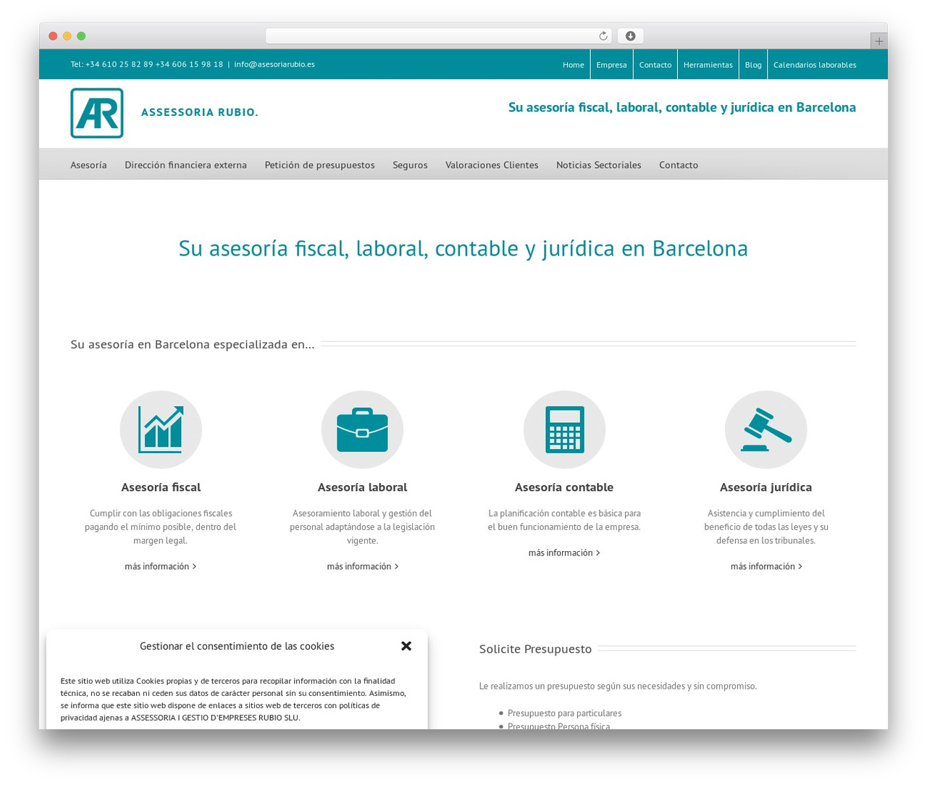Click 'más información' under Asesoría laboral

coord(362,566)
